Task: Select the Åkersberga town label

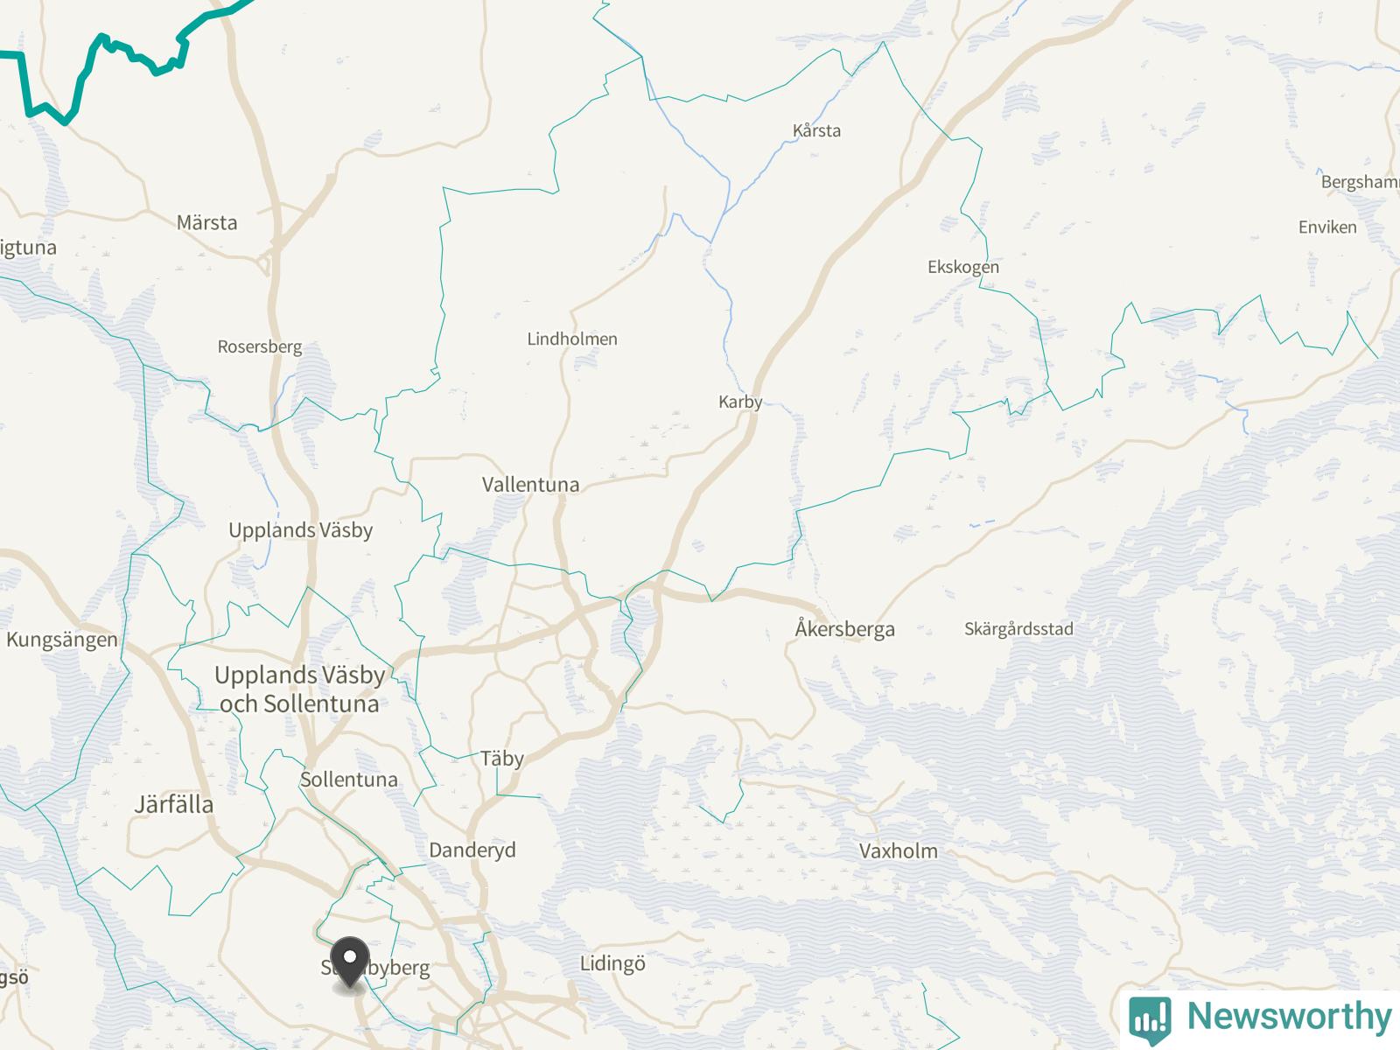Action: point(844,628)
